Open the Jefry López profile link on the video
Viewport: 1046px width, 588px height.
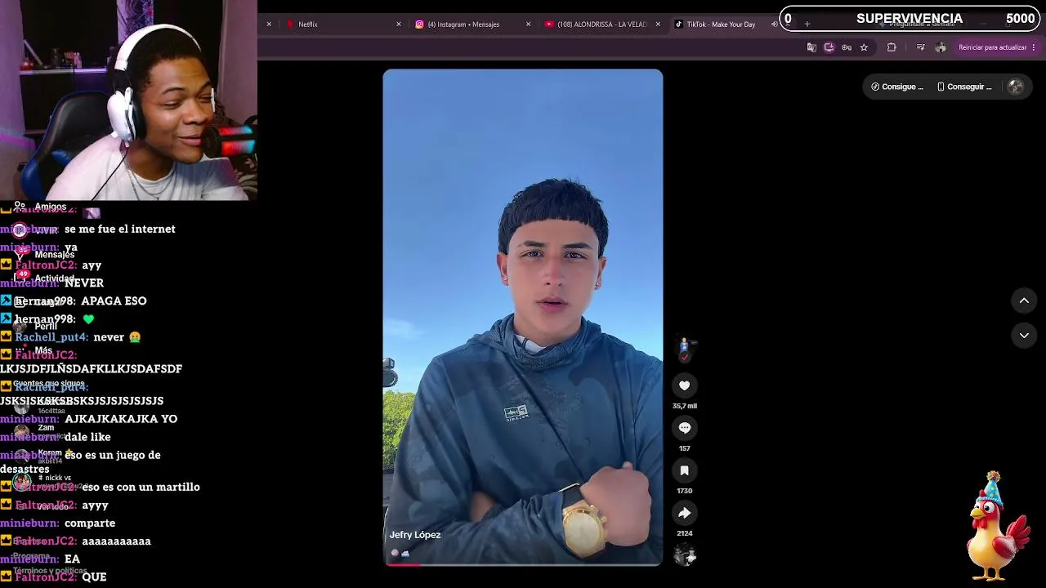[415, 535]
